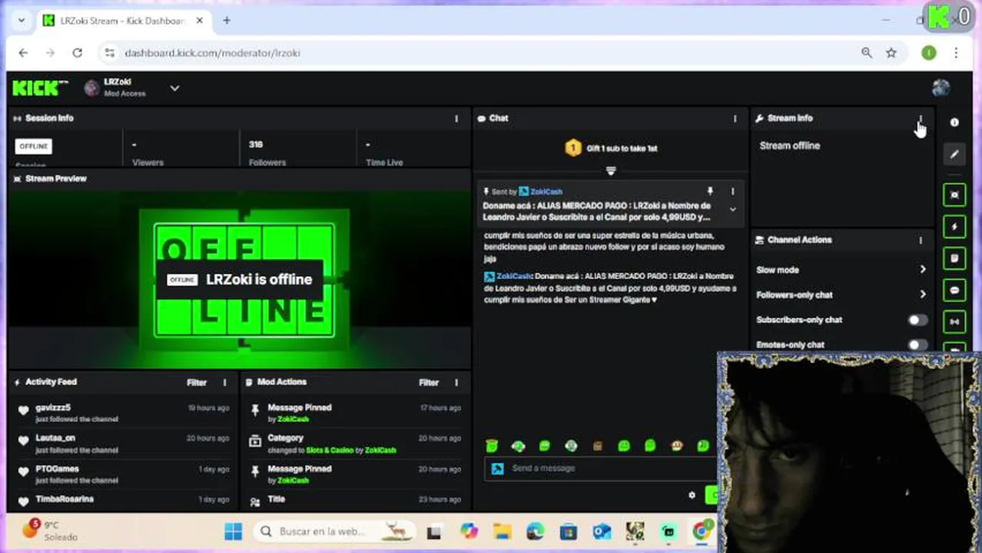Open the weather widget showing 9°C Soleado
This screenshot has width=982, height=553.
50,531
